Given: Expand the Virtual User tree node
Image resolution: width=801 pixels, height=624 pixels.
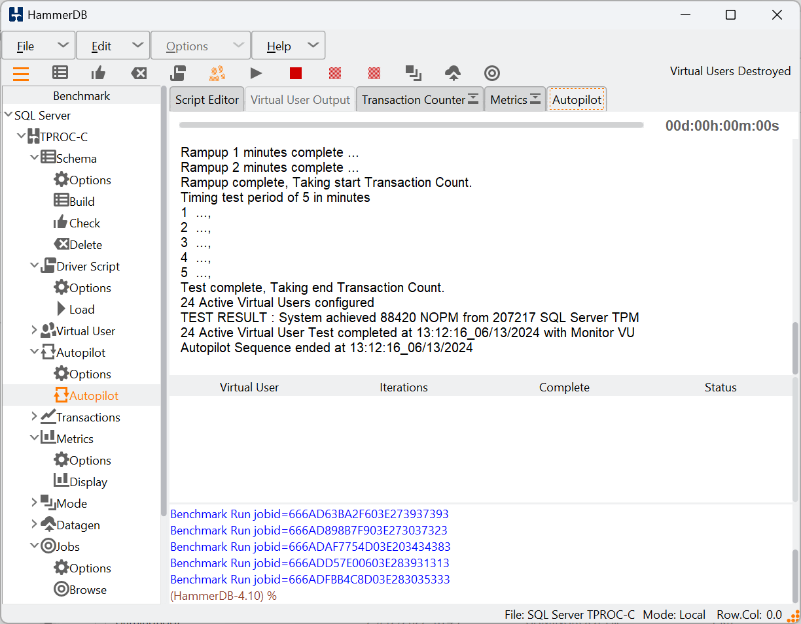Looking at the screenshot, I should click(x=35, y=331).
